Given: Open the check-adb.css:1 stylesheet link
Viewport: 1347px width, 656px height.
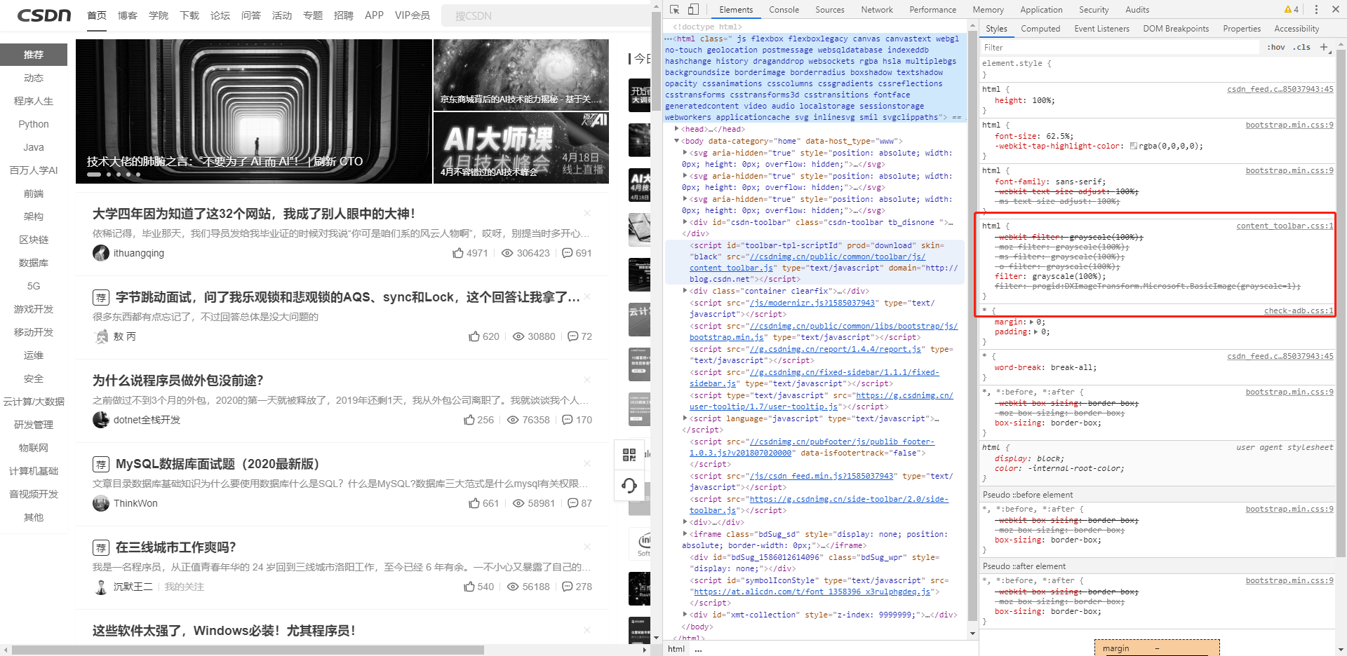Looking at the screenshot, I should (x=1299, y=310).
